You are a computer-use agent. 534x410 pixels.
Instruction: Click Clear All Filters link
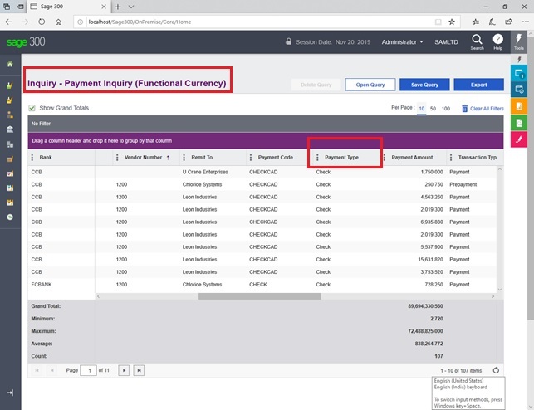(487, 109)
